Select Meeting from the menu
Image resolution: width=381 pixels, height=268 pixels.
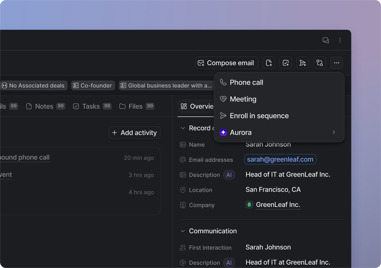279,99
